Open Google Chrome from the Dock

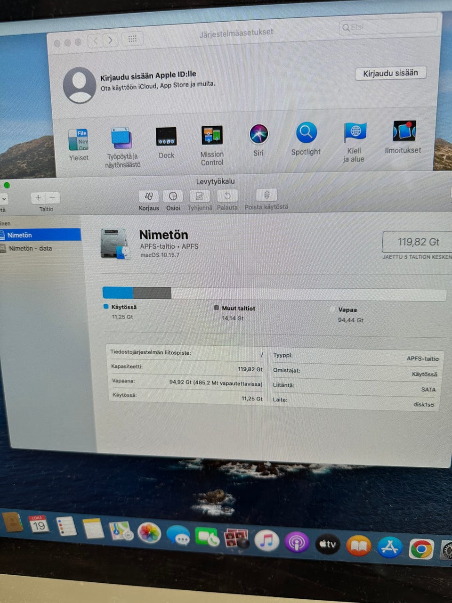(x=421, y=549)
